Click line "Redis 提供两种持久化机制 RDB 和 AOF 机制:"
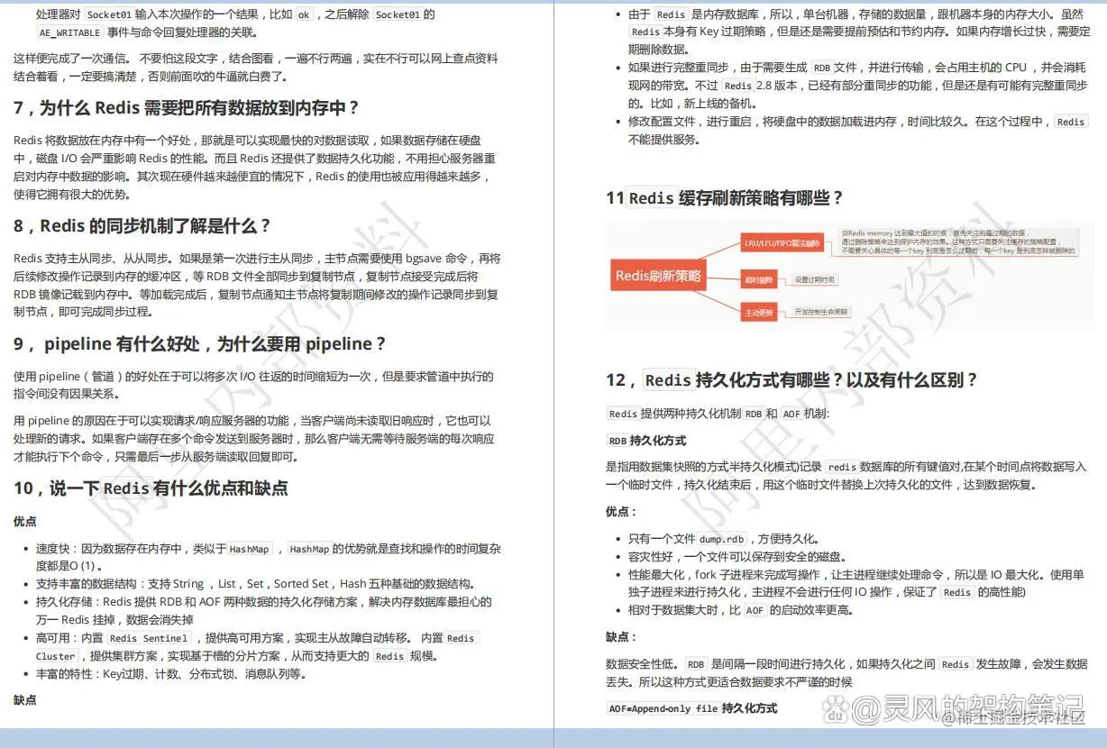This screenshot has width=1107, height=748. point(718,414)
